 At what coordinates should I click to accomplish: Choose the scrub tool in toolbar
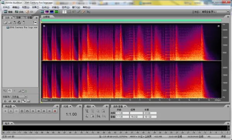[x=88, y=12]
